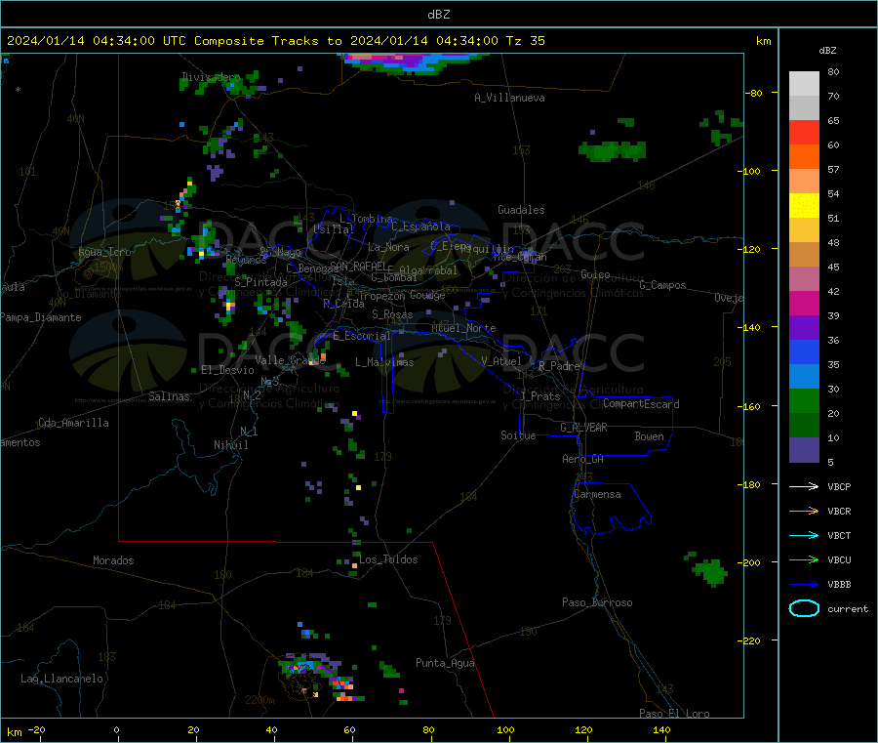Click the Paso_El_Loro map label

[x=674, y=714]
